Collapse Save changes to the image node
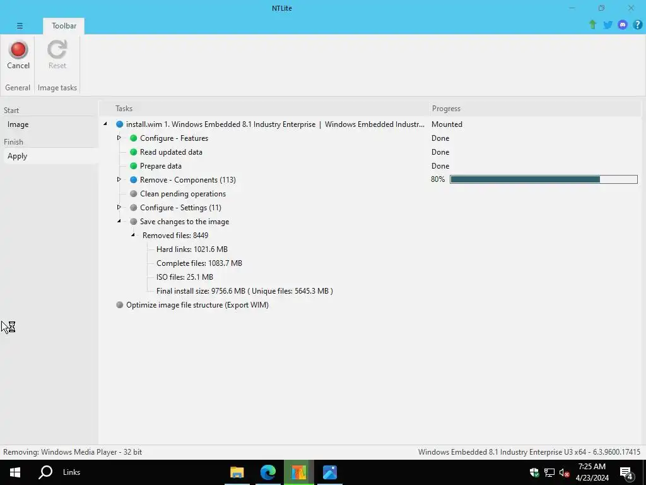 click(x=119, y=221)
